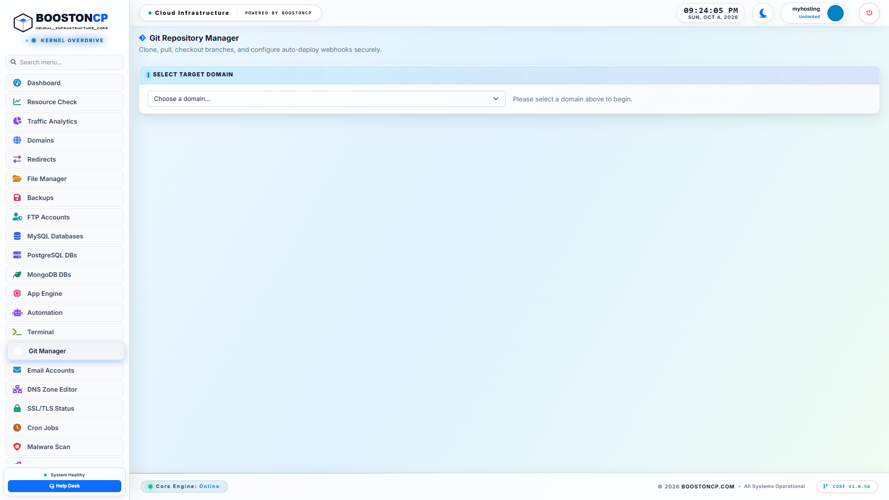Click the Core Engine: Online status pill
889x500 pixels.
[x=184, y=486]
